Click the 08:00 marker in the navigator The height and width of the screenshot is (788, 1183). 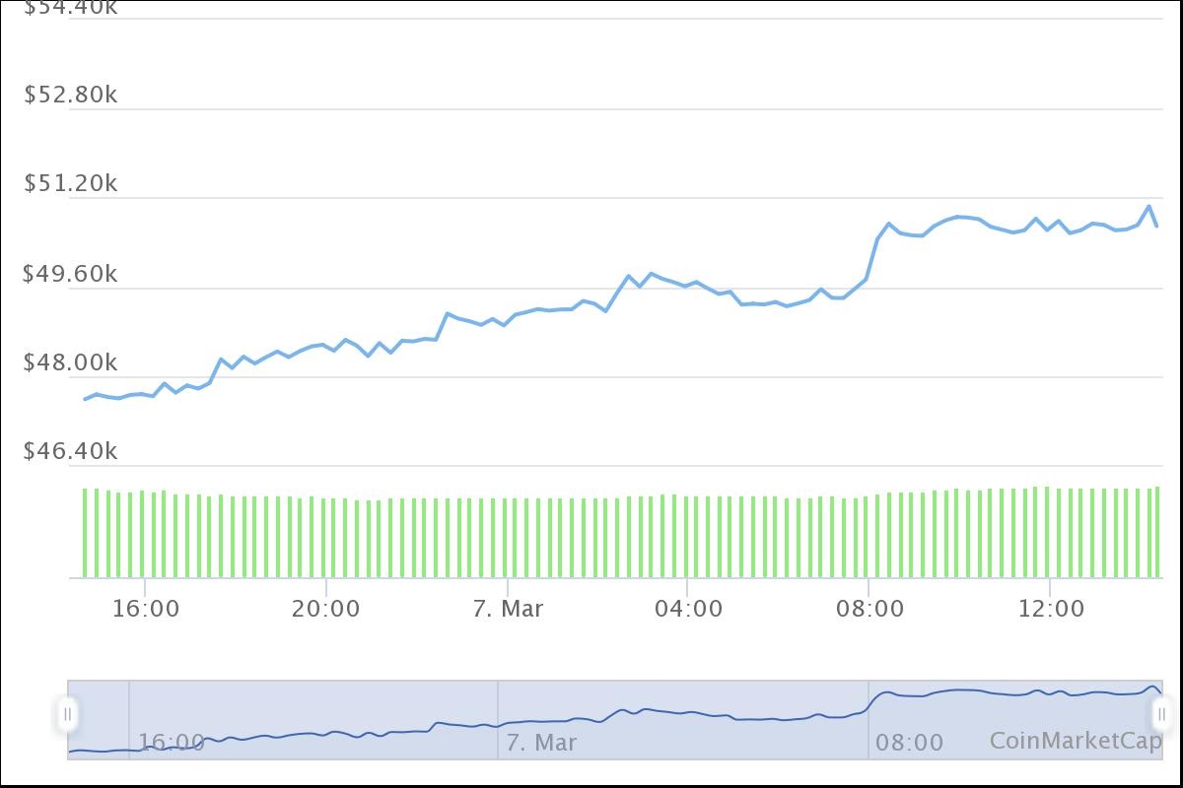pos(909,743)
